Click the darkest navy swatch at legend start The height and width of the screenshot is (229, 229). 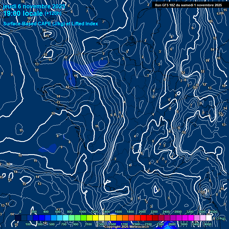click(x=18, y=218)
